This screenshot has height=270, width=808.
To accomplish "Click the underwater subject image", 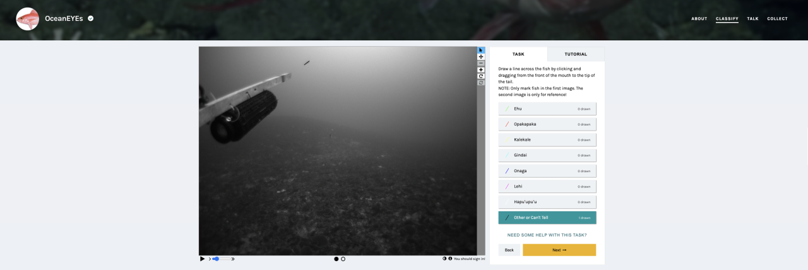I will [338, 151].
